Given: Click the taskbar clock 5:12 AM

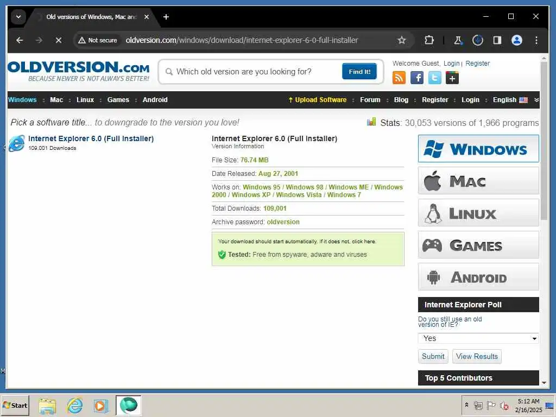Looking at the screenshot, I should pyautogui.click(x=528, y=401).
